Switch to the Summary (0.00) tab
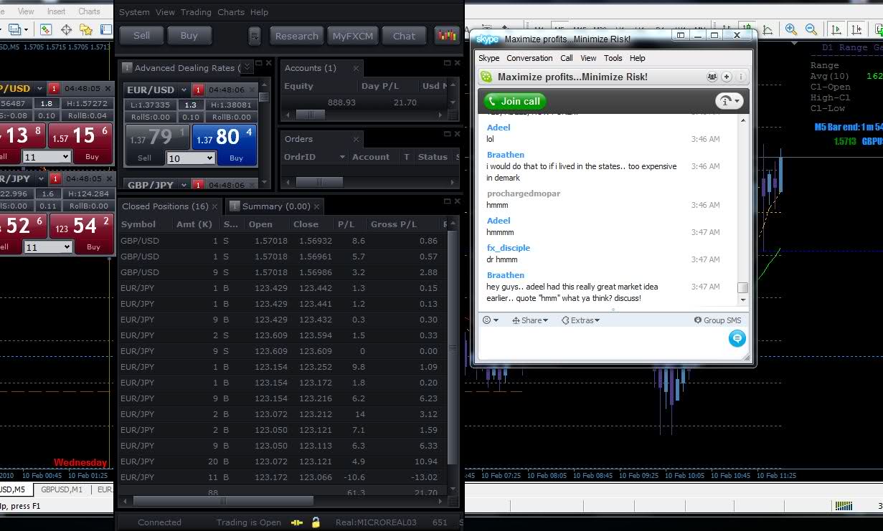Image resolution: width=883 pixels, height=531 pixels. tap(275, 206)
